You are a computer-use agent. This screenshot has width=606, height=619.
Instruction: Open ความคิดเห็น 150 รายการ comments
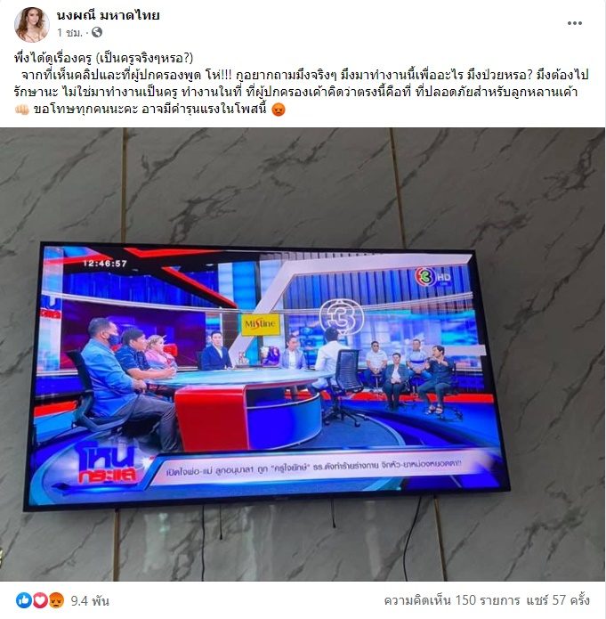(452, 600)
